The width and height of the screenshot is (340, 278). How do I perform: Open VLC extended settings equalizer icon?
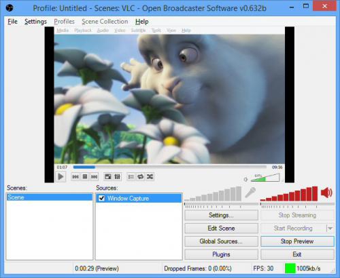coord(117,177)
